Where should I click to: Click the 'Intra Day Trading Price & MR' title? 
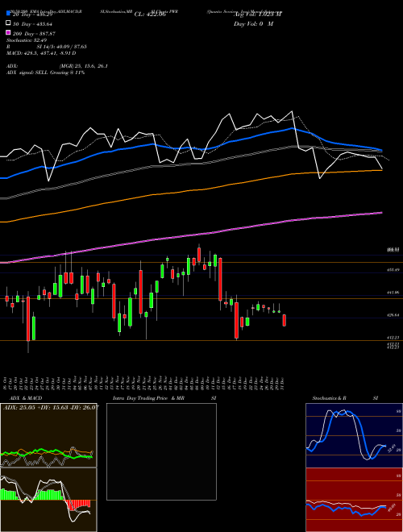pyautogui.click(x=148, y=398)
